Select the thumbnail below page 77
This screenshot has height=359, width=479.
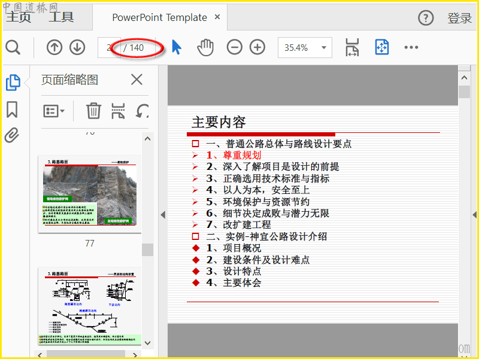89,306
